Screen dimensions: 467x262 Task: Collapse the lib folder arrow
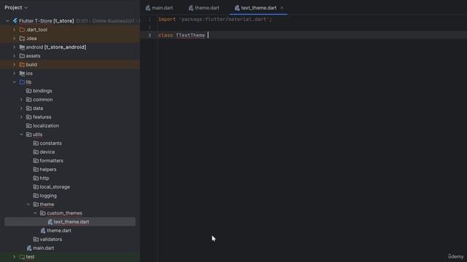(14, 82)
